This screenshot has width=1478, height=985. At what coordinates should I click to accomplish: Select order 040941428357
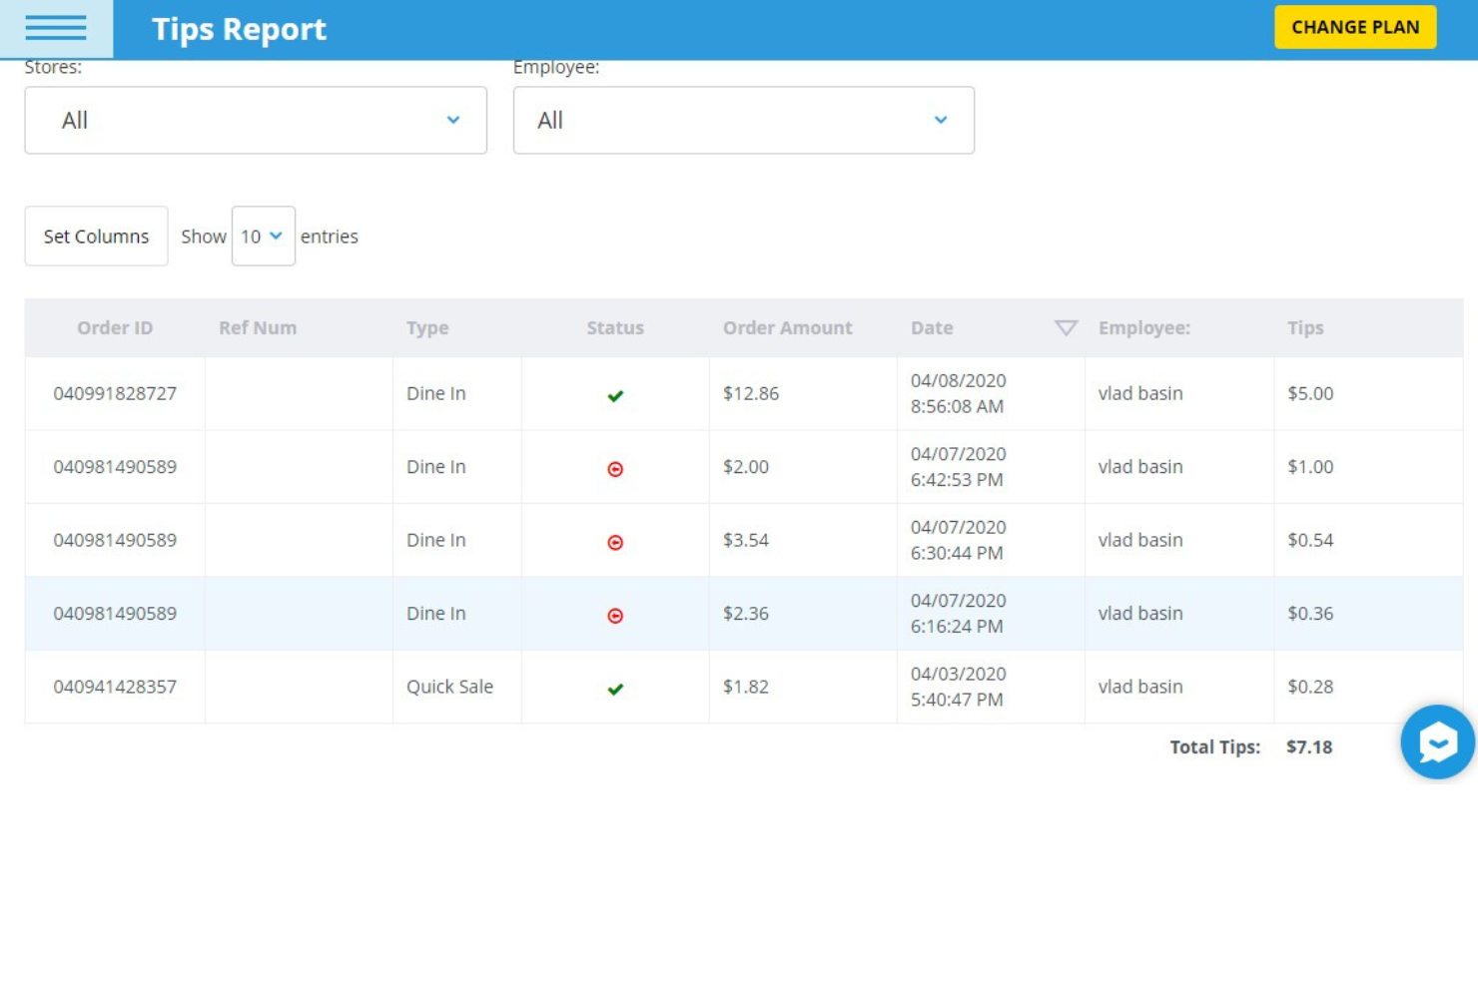[x=115, y=687]
